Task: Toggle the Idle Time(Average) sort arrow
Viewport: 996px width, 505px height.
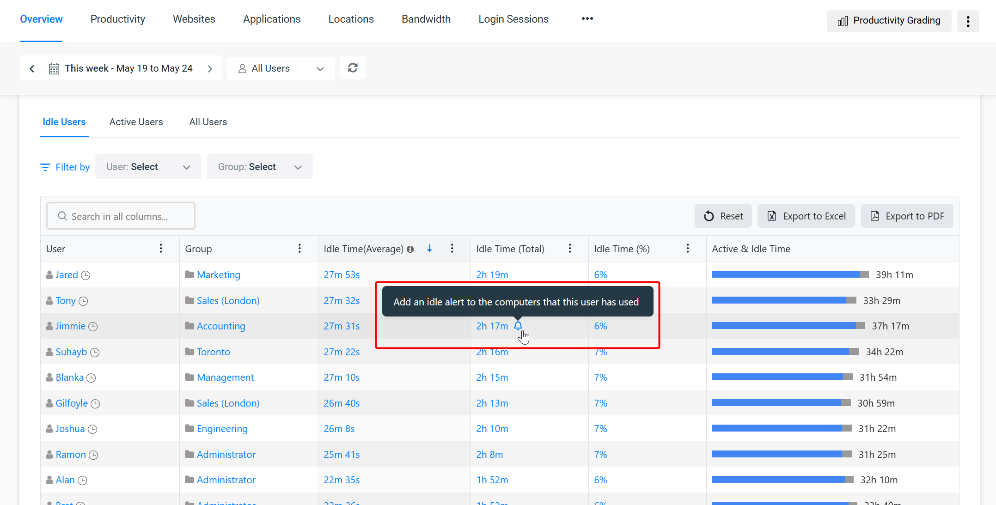Action: pyautogui.click(x=429, y=249)
